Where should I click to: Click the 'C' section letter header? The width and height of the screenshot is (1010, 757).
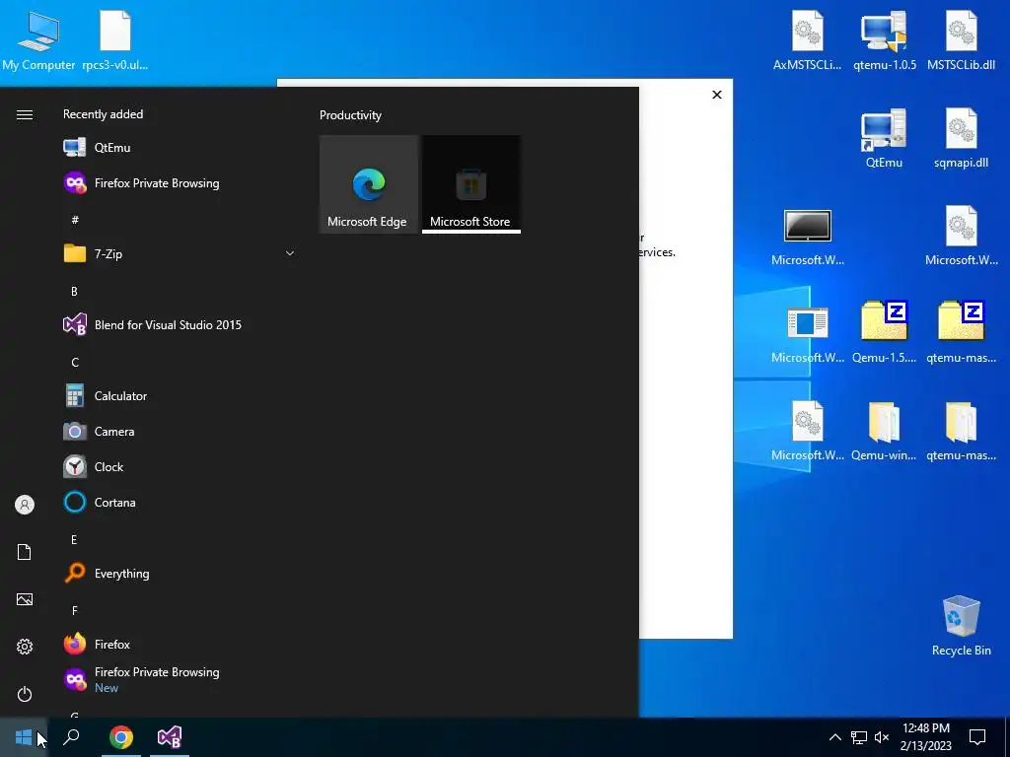75,363
